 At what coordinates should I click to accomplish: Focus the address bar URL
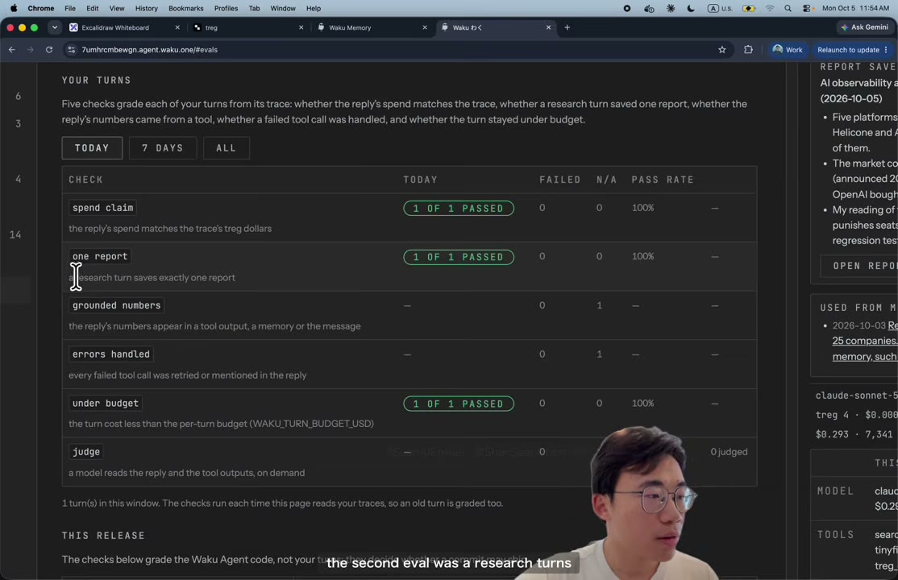(149, 50)
